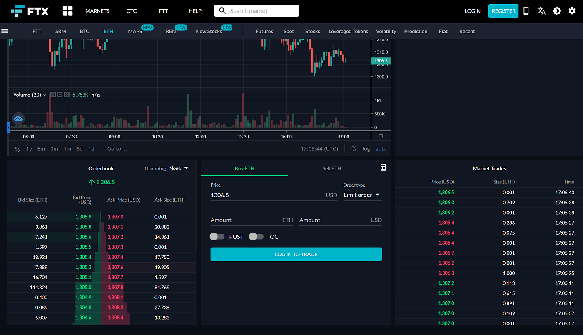Open the REN new market

coord(171,31)
